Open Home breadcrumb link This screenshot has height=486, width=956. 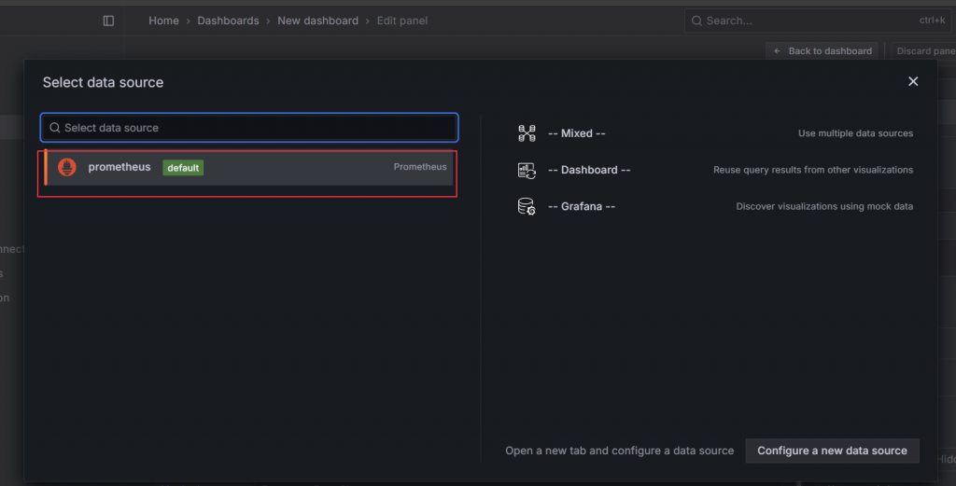[x=163, y=21]
